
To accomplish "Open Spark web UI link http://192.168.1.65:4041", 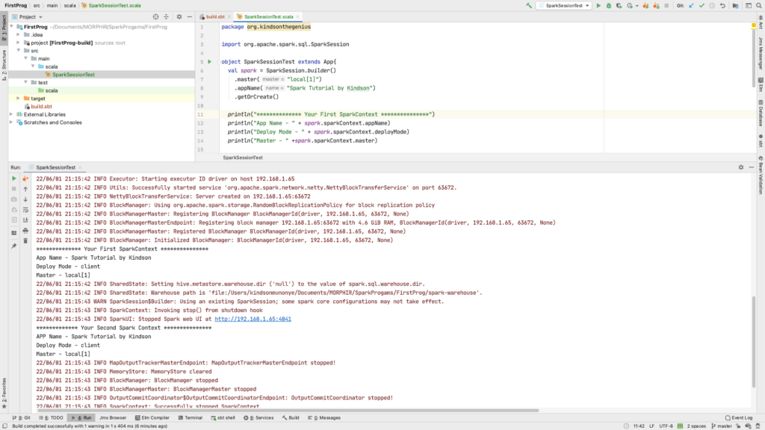I will (x=253, y=319).
